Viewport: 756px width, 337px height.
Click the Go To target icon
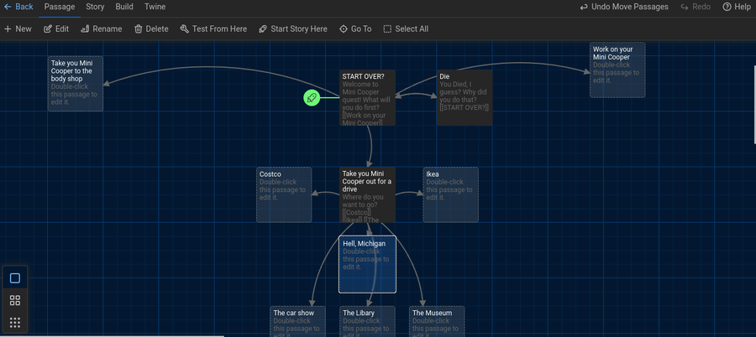pos(344,29)
